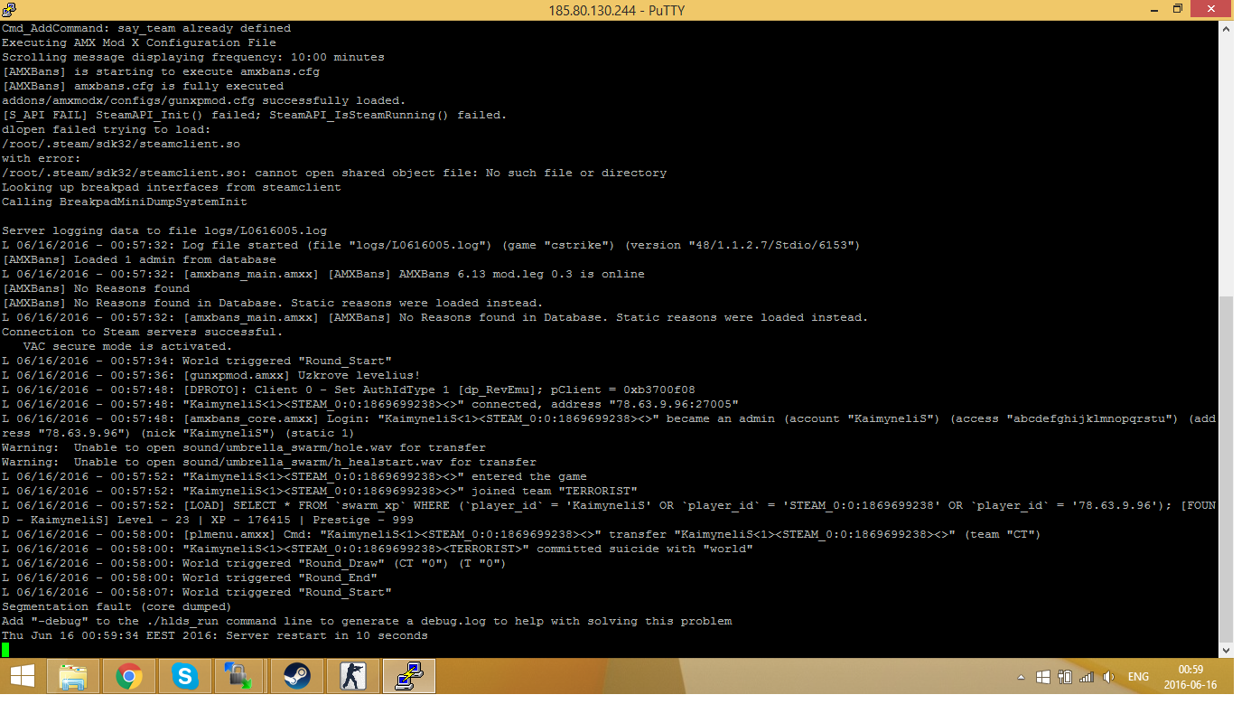Click the hole.wav transfer warning line
1251x723 pixels.
[243, 447]
